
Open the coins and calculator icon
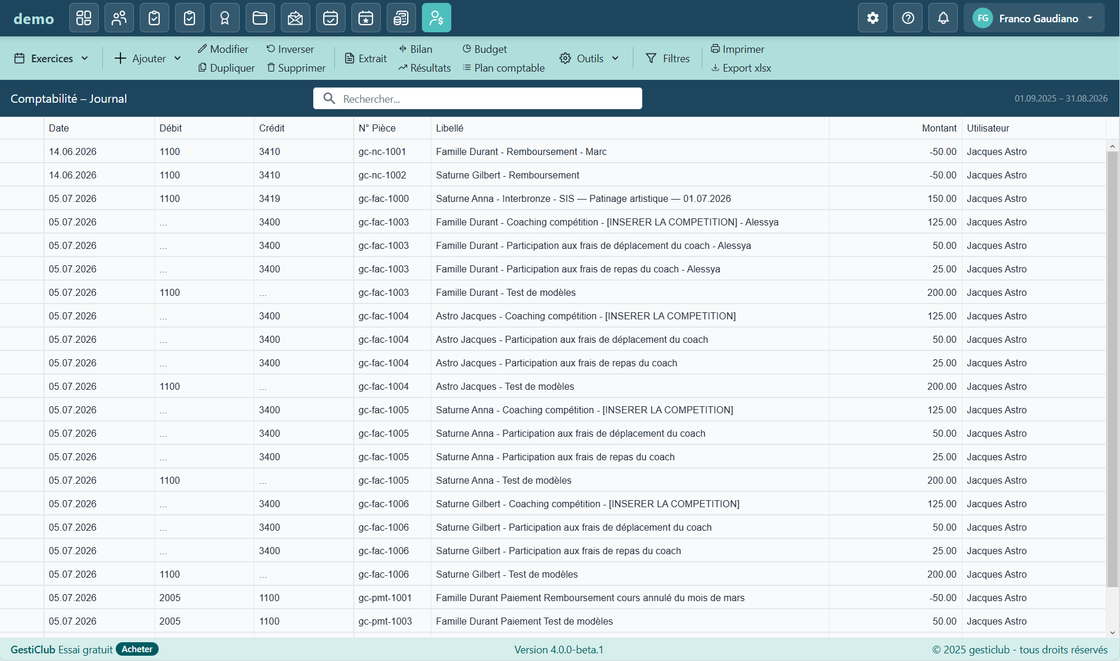[x=401, y=18]
